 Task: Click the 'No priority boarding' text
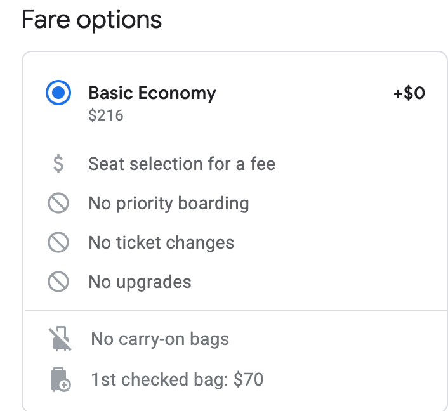click(169, 204)
